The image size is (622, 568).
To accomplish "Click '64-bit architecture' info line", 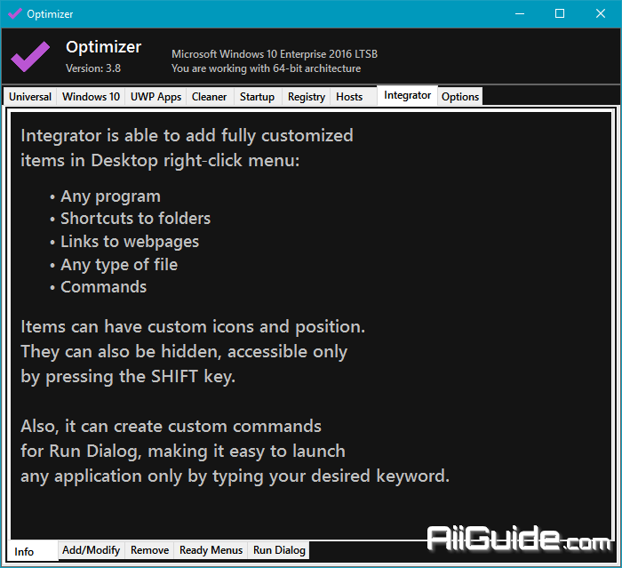I will [x=267, y=68].
